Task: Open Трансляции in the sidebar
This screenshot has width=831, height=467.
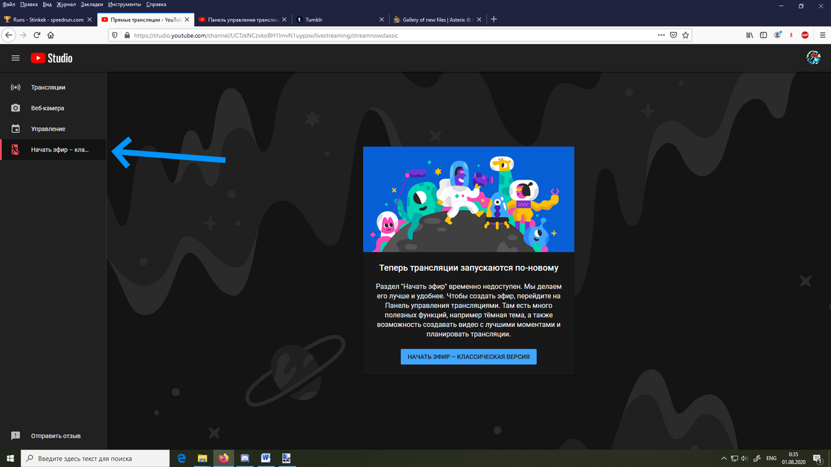Action: [53, 88]
